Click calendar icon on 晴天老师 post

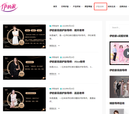tap(61, 26)
